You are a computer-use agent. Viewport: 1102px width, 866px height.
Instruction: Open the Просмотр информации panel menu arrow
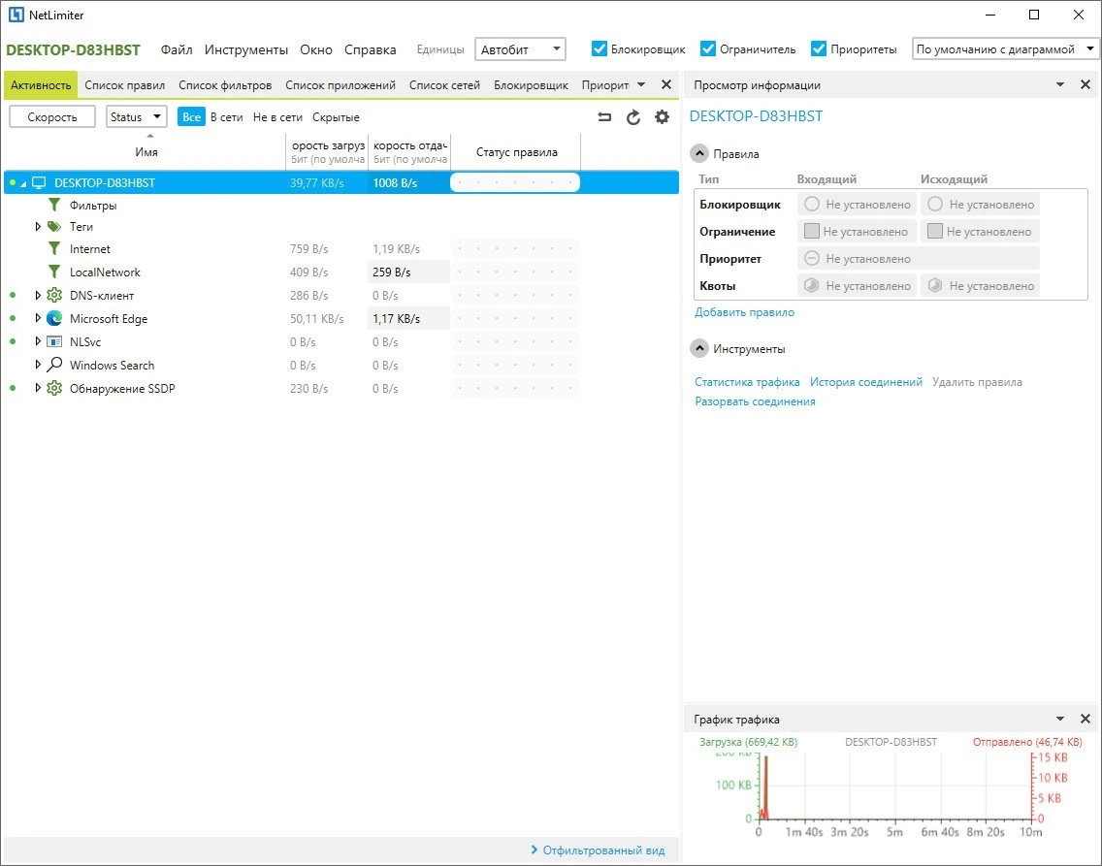pos(1060,85)
